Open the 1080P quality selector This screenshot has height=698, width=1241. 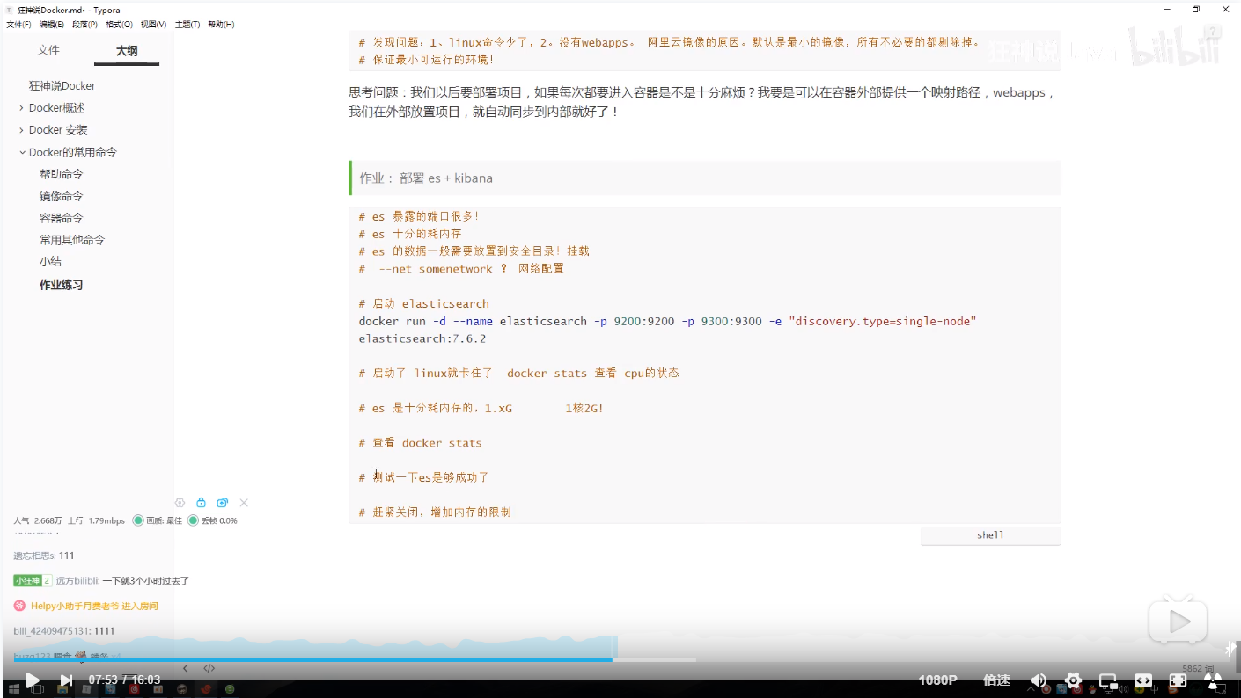(x=937, y=680)
